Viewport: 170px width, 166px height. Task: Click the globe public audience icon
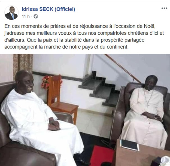[36, 16]
